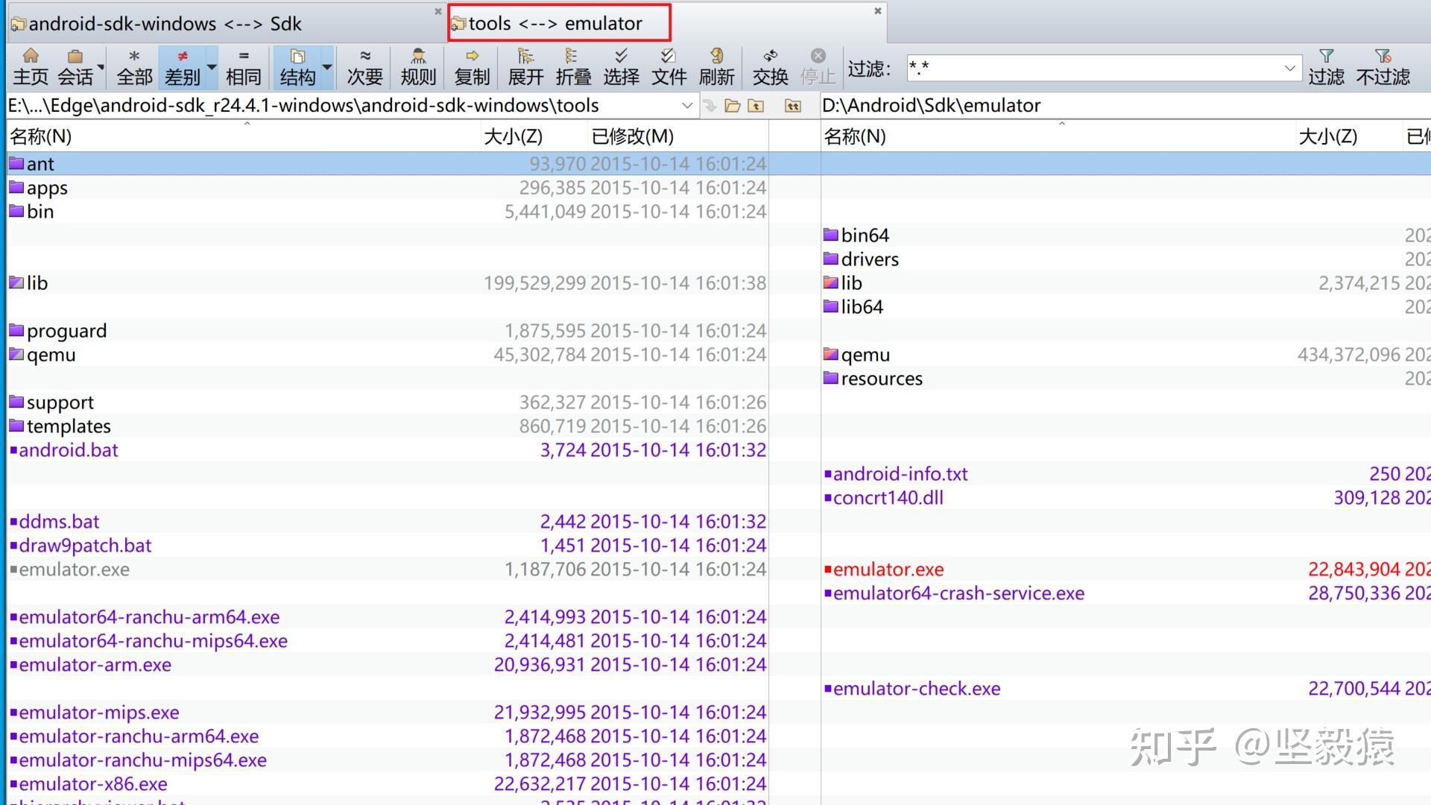
Task: Open the 会话 (Session) dropdown arrow
Action: pos(100,68)
